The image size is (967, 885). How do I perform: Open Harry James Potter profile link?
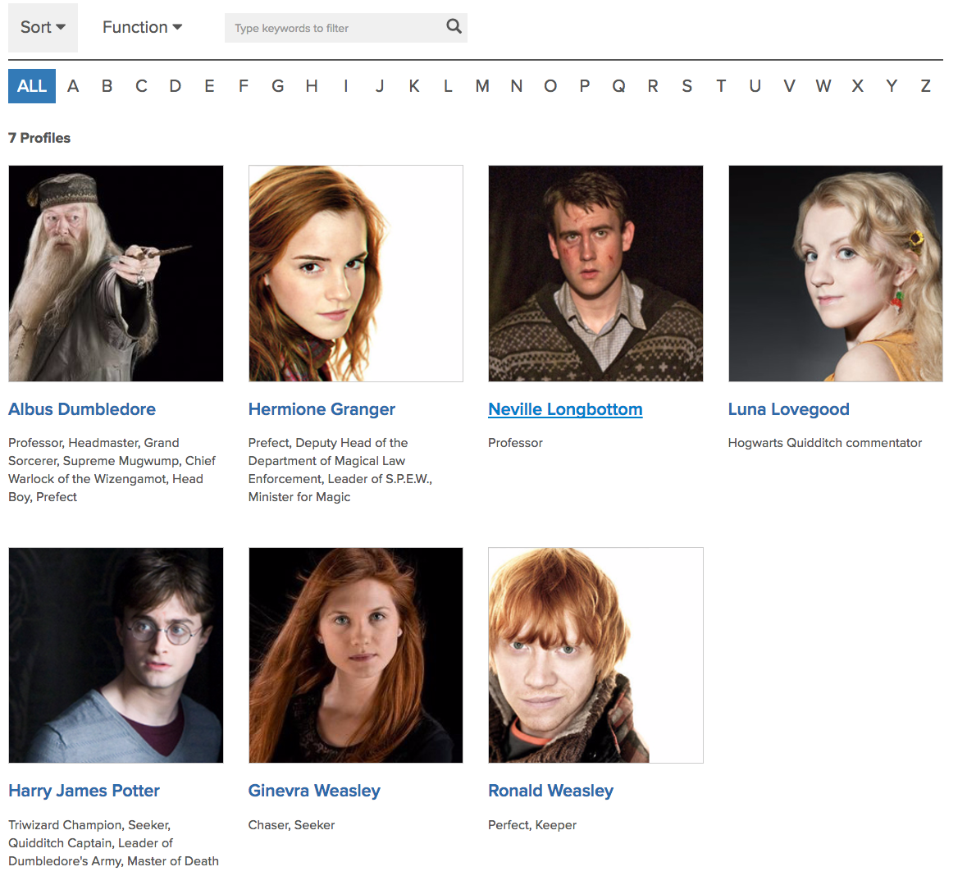pyautogui.click(x=84, y=791)
